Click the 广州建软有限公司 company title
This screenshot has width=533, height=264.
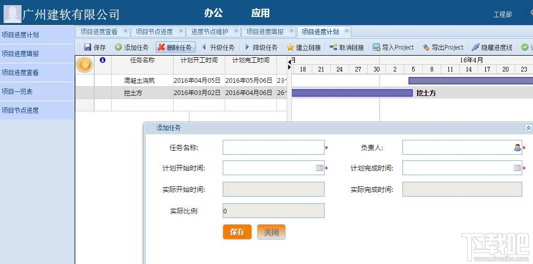(x=71, y=14)
